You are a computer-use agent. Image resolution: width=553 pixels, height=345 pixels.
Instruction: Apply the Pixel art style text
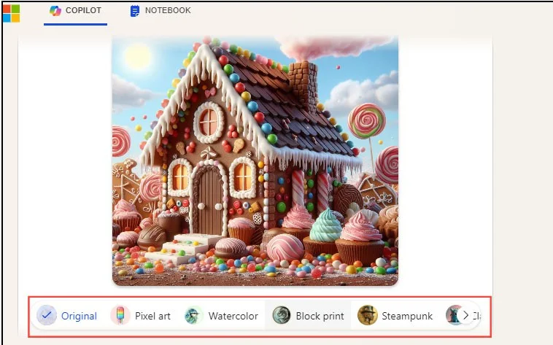(152, 317)
